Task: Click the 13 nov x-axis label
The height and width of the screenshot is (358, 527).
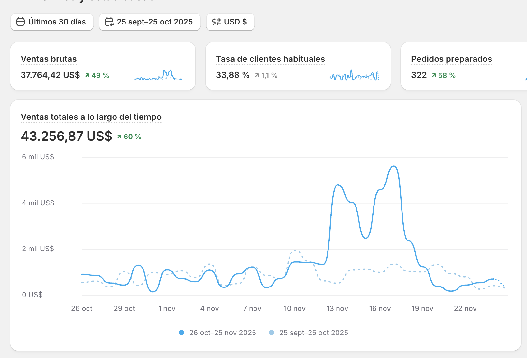Action: coord(337,308)
